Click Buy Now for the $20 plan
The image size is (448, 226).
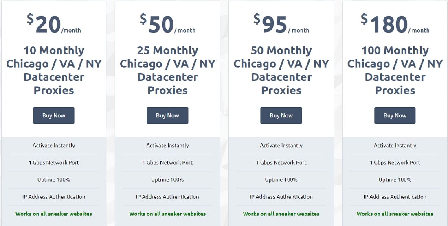point(54,115)
